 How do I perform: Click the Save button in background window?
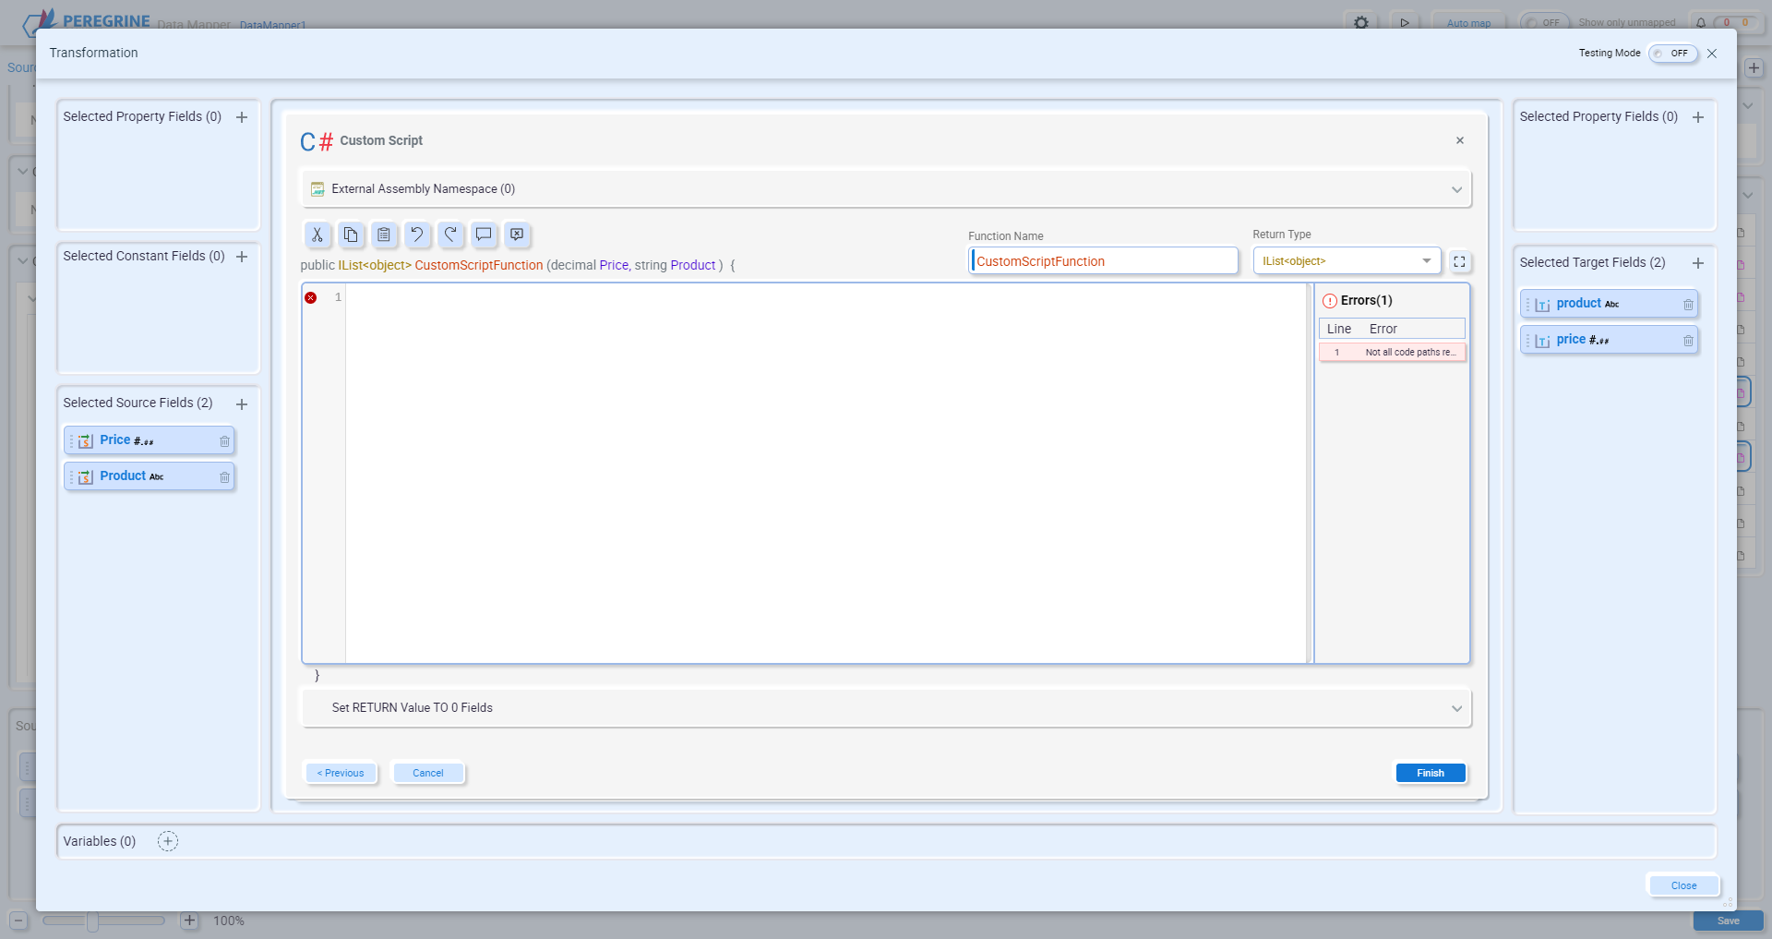tap(1728, 921)
